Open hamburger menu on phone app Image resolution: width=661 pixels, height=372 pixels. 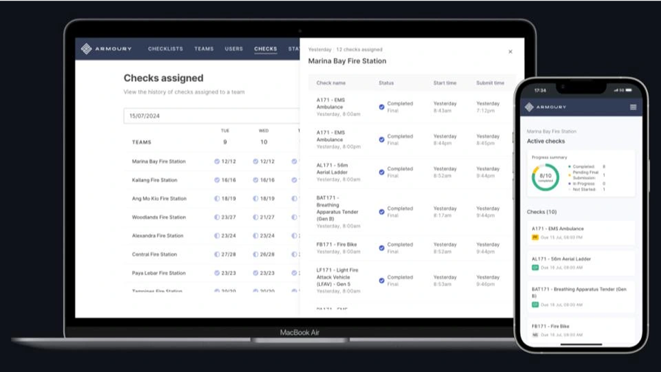point(633,107)
